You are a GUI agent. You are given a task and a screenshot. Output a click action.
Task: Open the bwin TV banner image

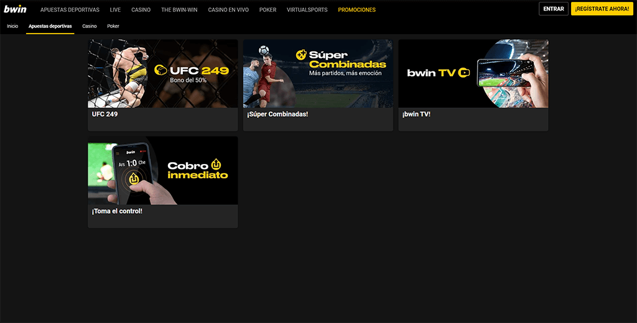point(473,73)
